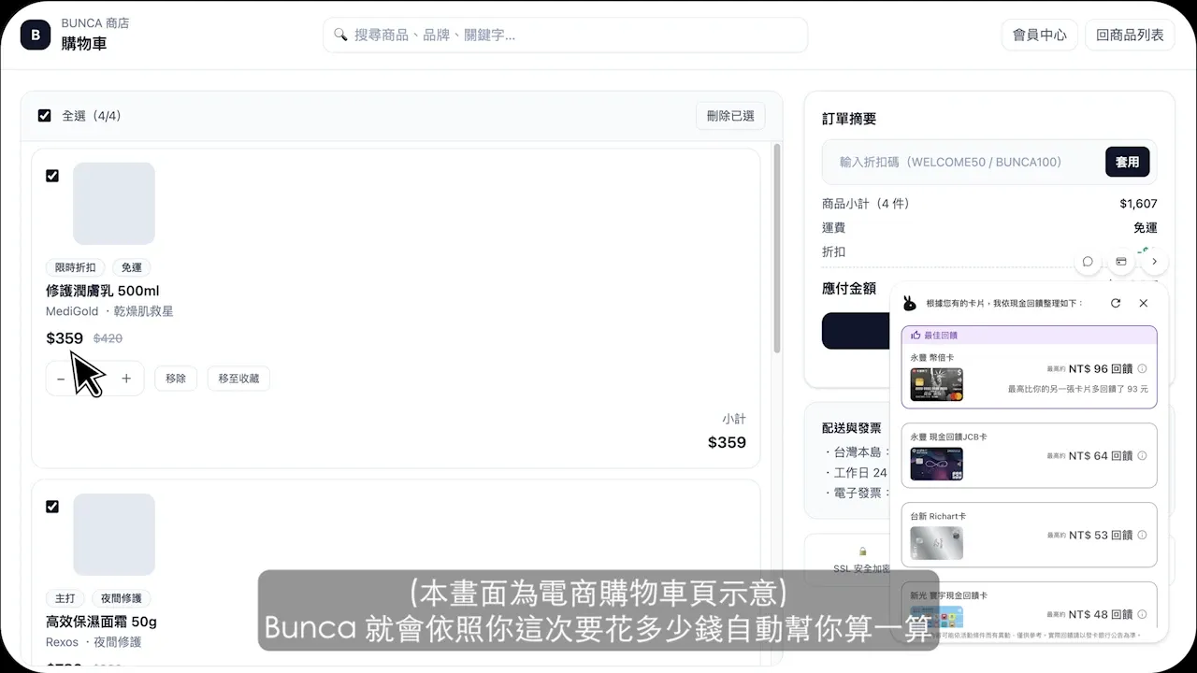Close the Bunca cashback popup

point(1144,303)
